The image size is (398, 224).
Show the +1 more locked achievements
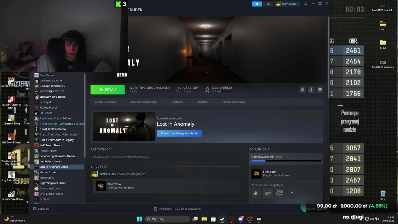point(291,193)
